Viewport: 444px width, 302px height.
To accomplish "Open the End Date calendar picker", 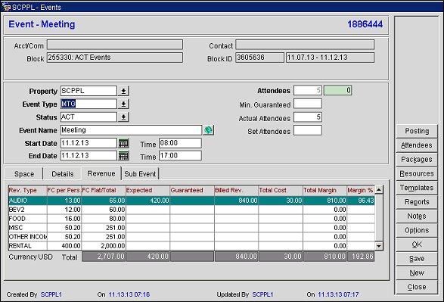I will 123,155.
